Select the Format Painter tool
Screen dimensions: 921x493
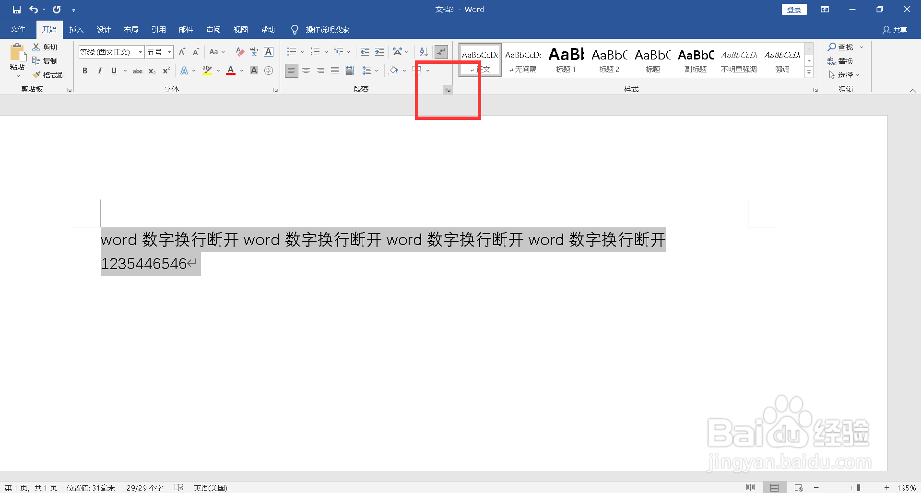pyautogui.click(x=48, y=74)
